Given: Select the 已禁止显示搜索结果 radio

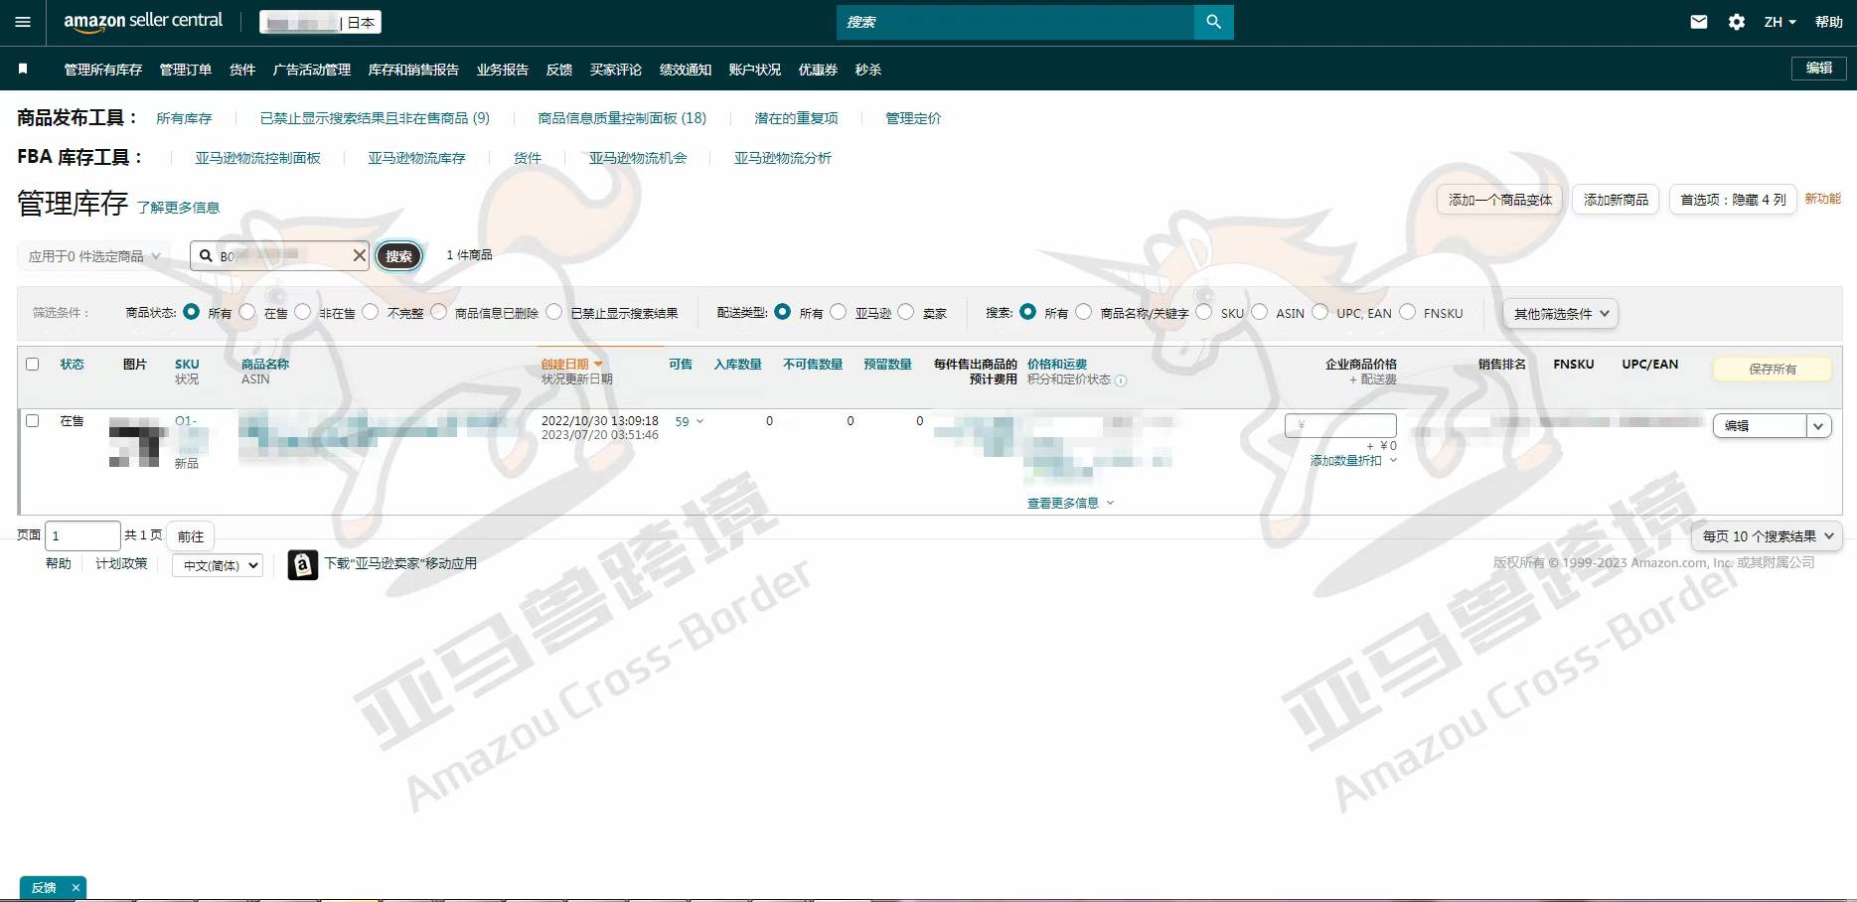Looking at the screenshot, I should (554, 312).
